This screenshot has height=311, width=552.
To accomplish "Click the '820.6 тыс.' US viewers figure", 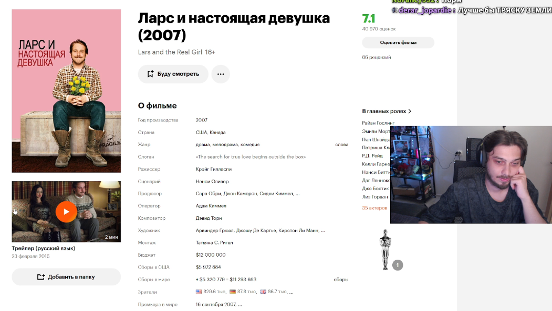I will (214, 292).
